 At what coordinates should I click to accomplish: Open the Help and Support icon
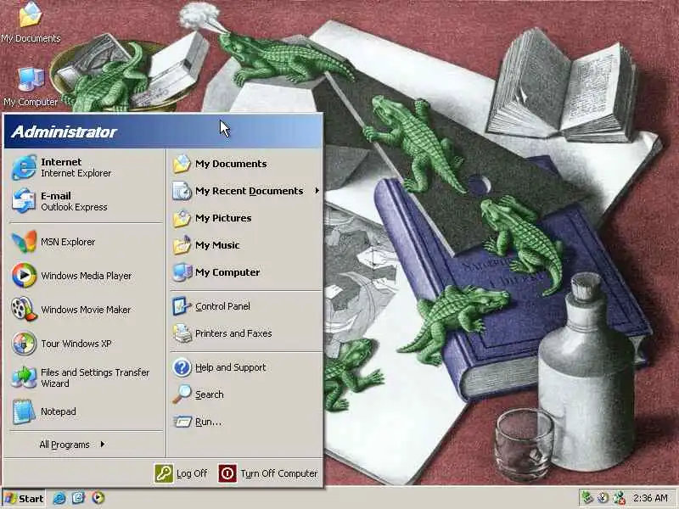(x=182, y=367)
